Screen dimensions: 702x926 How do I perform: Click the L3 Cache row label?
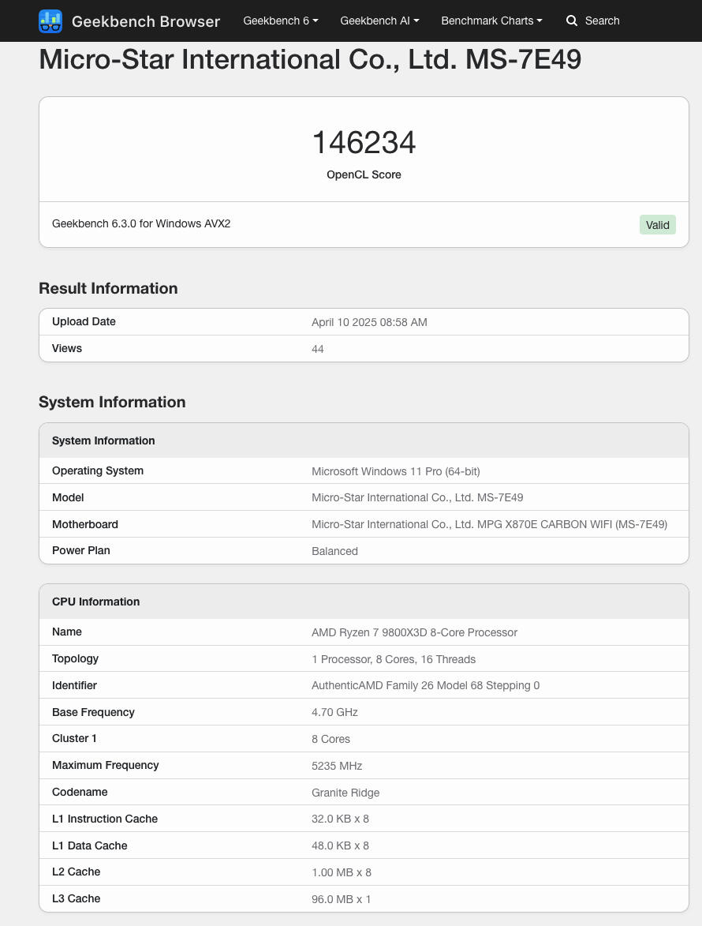(76, 899)
